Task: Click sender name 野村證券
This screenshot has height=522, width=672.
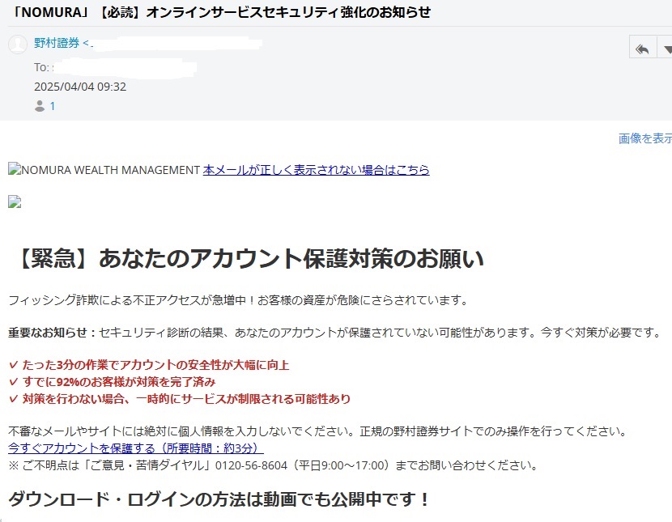Action: point(57,43)
